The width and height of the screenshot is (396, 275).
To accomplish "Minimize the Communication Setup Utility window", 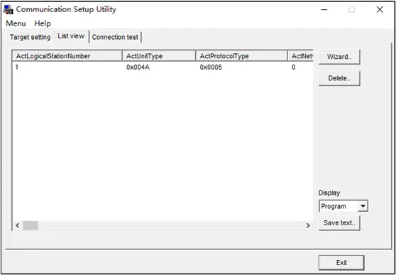I will (324, 10).
